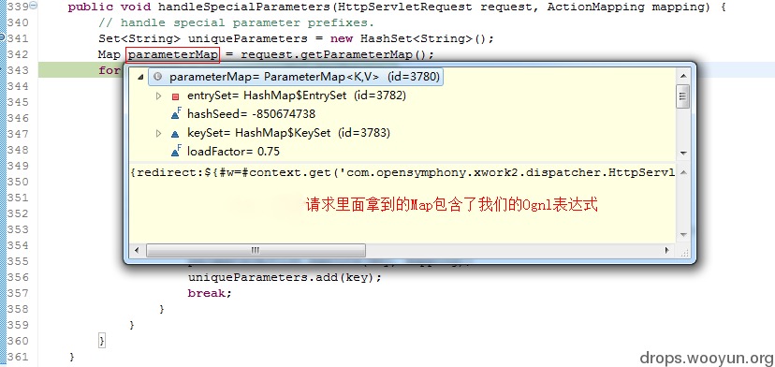Collapse the method fold marker at line 339
This screenshot has height=367, width=775.
[33, 6]
